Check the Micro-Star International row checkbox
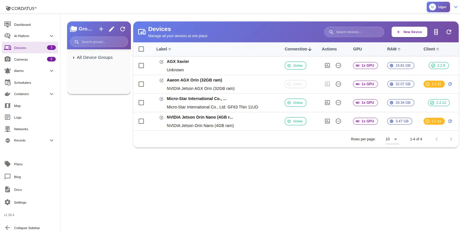Image resolution: width=461 pixels, height=232 pixels. tap(141, 103)
